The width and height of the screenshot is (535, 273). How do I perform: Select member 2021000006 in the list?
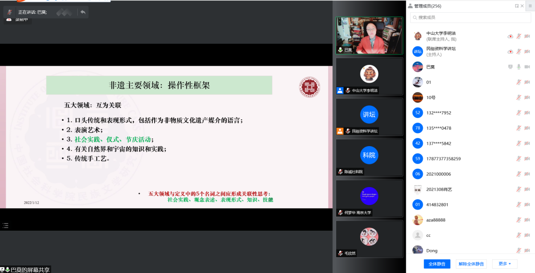point(438,174)
